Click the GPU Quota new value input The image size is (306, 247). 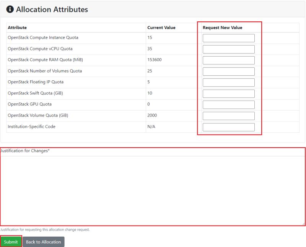[x=228, y=104]
